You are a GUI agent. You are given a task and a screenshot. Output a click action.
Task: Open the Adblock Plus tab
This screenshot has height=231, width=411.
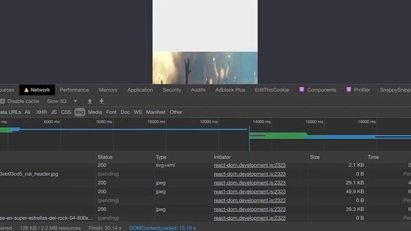click(x=230, y=90)
